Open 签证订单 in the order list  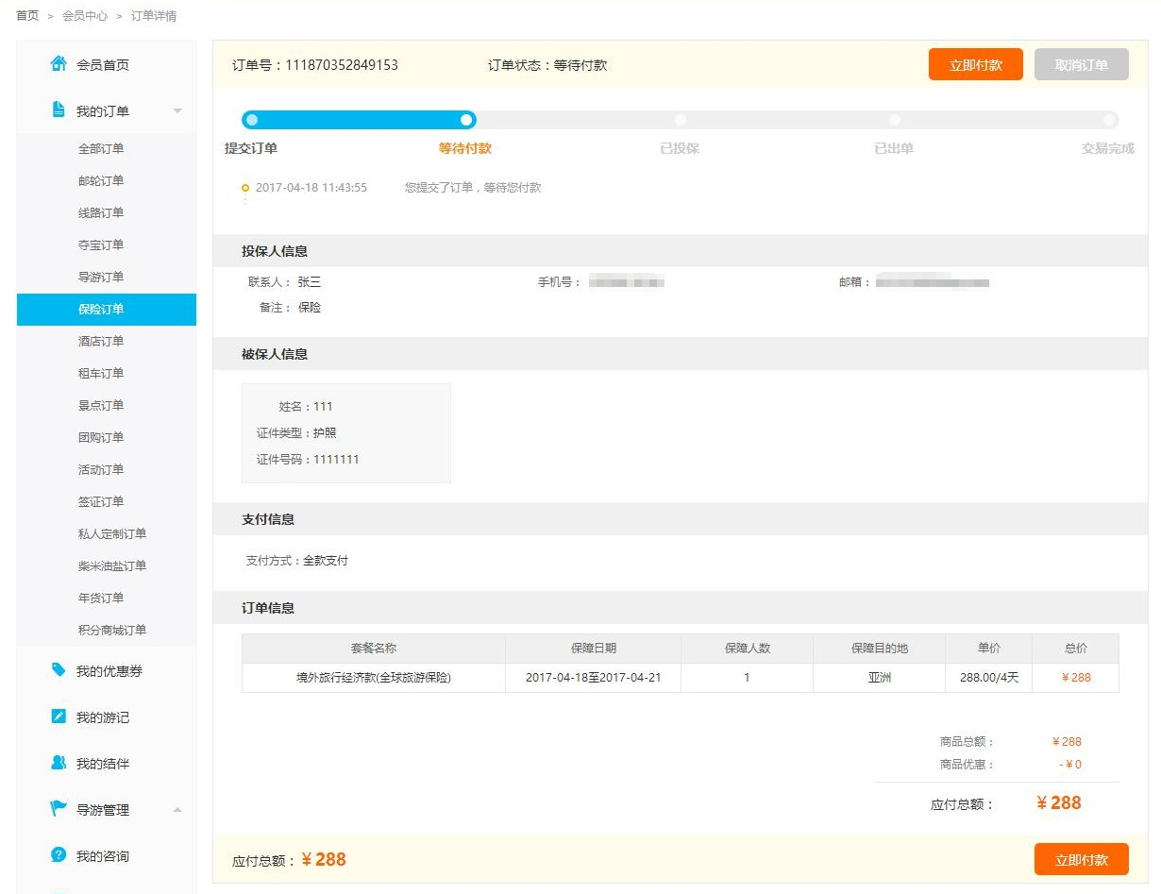101,502
